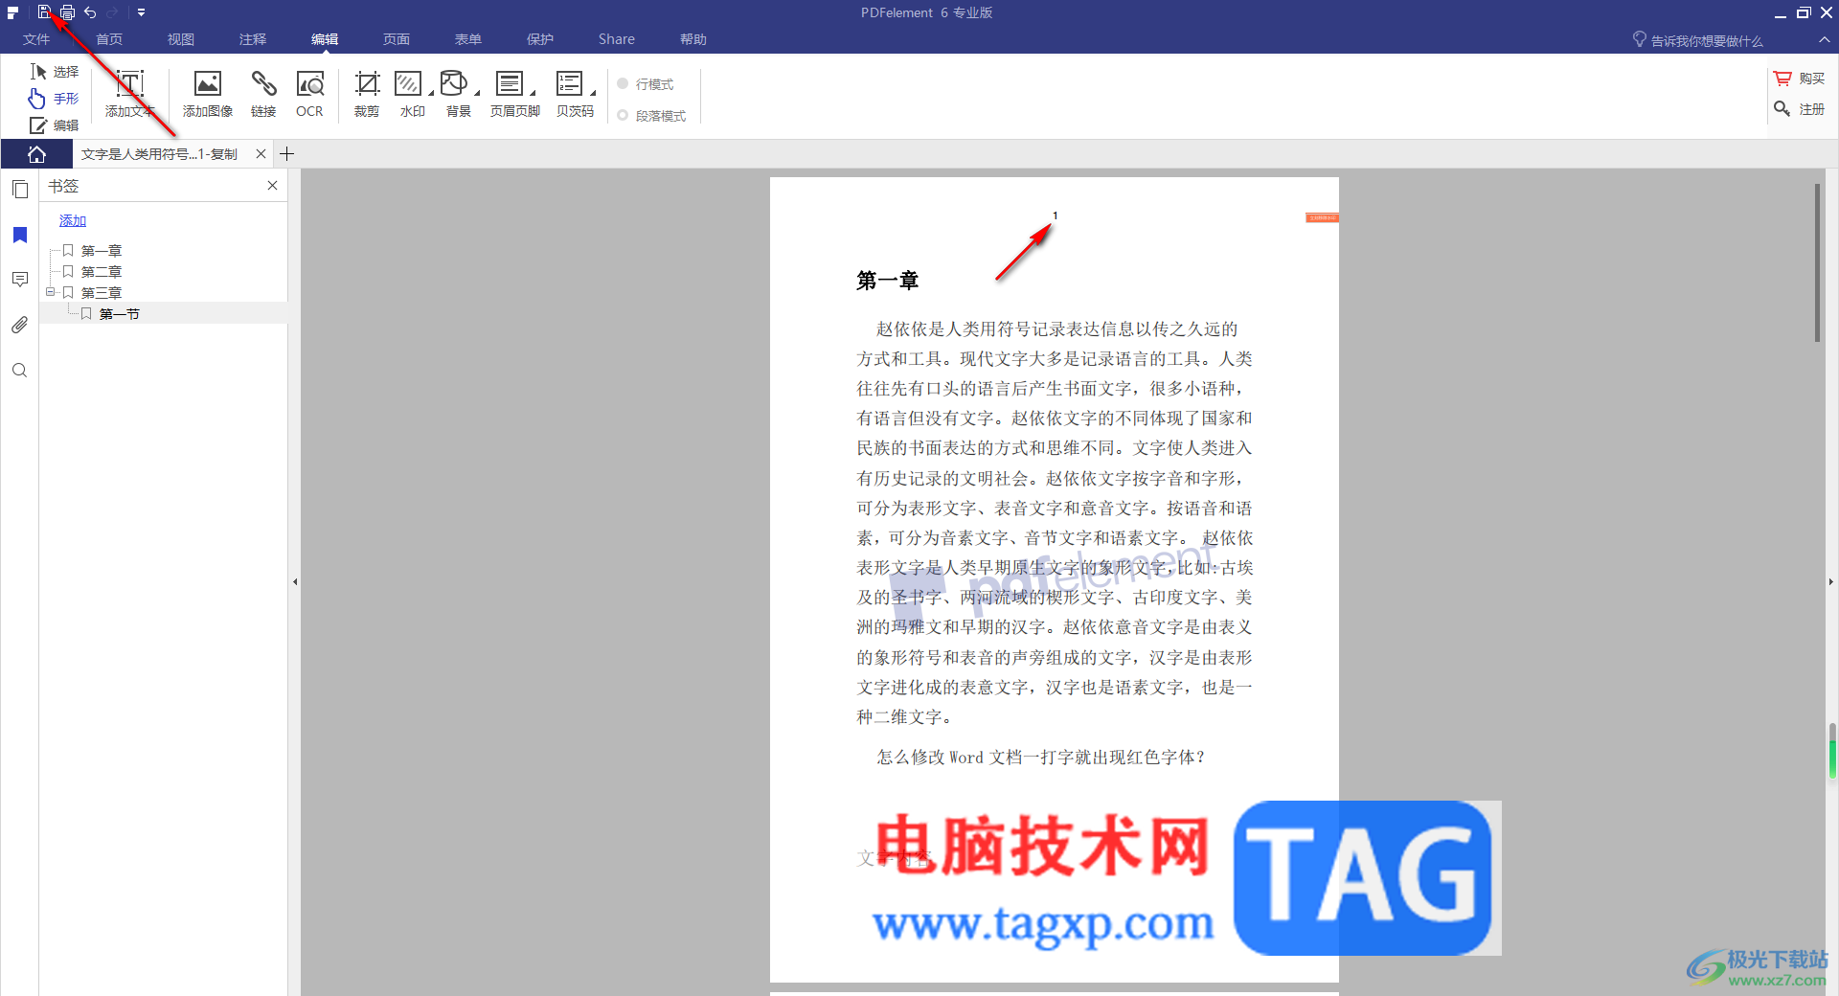The image size is (1839, 996).
Task: Open the 帮助 ribbon tab
Action: [x=693, y=39]
